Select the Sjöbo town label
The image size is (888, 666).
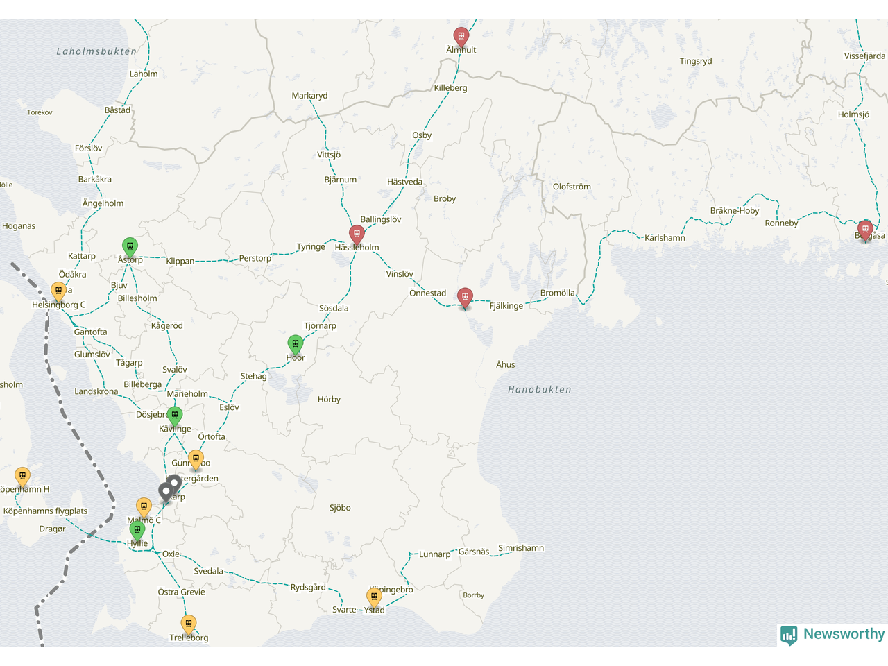coord(340,508)
